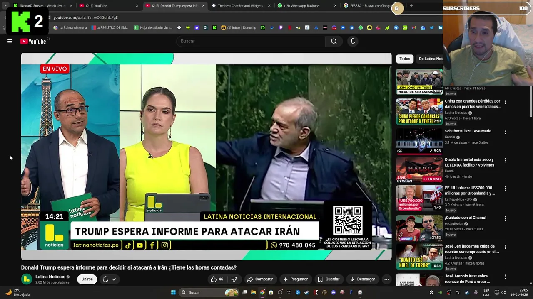
Task: Open File Explorer from taskbar
Action: tap(253, 292)
